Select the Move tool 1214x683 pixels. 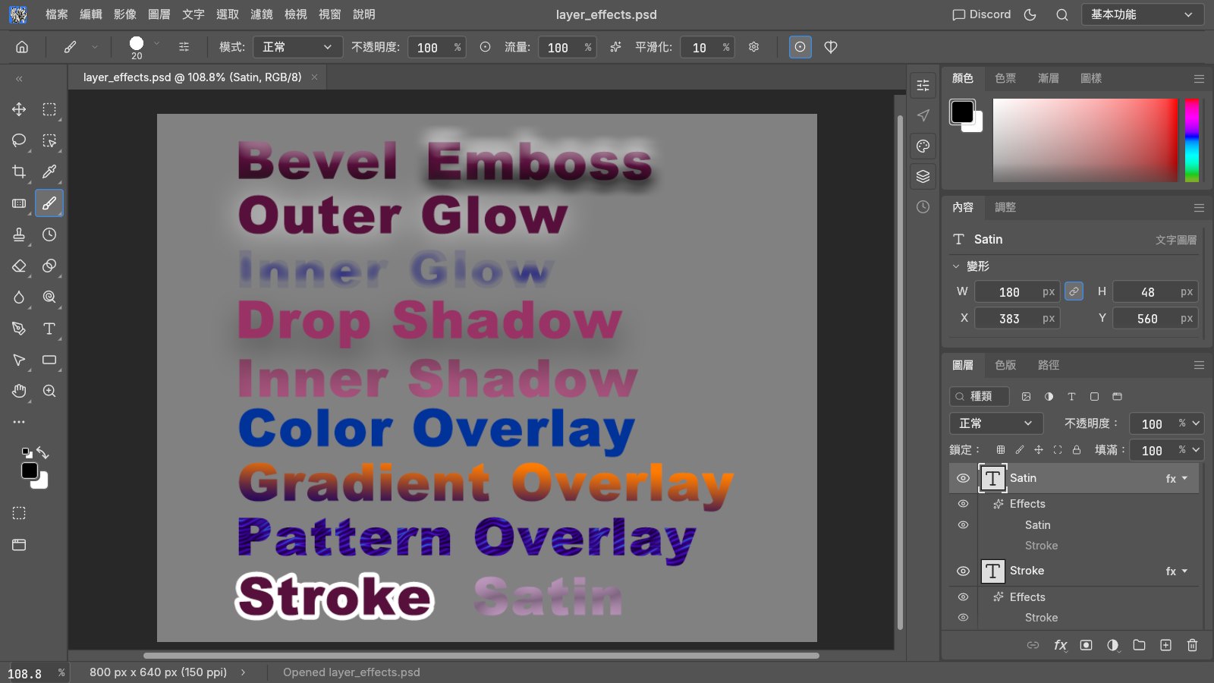pyautogui.click(x=19, y=109)
